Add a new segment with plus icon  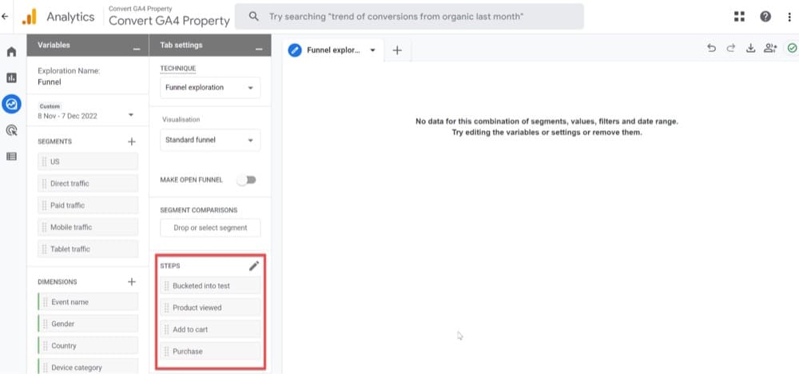click(x=132, y=141)
